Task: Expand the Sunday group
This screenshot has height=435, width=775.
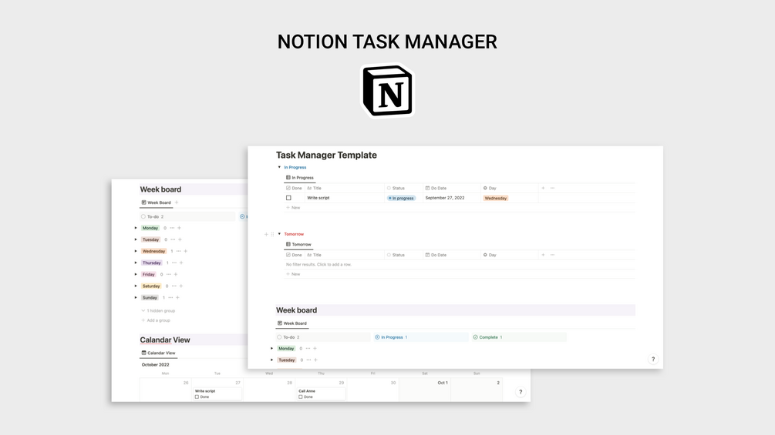Action: coord(136,298)
